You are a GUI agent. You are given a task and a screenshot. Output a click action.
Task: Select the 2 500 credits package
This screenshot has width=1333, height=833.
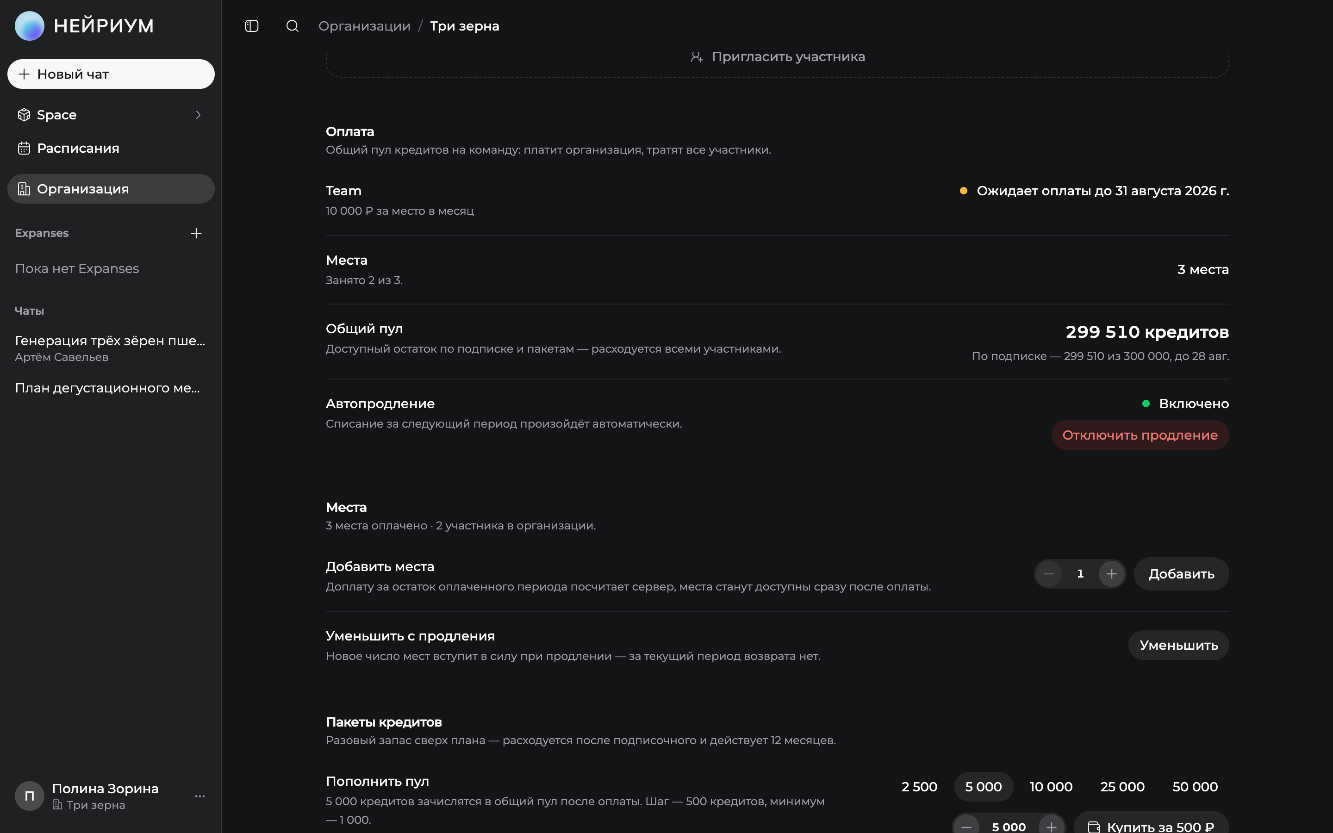919,786
